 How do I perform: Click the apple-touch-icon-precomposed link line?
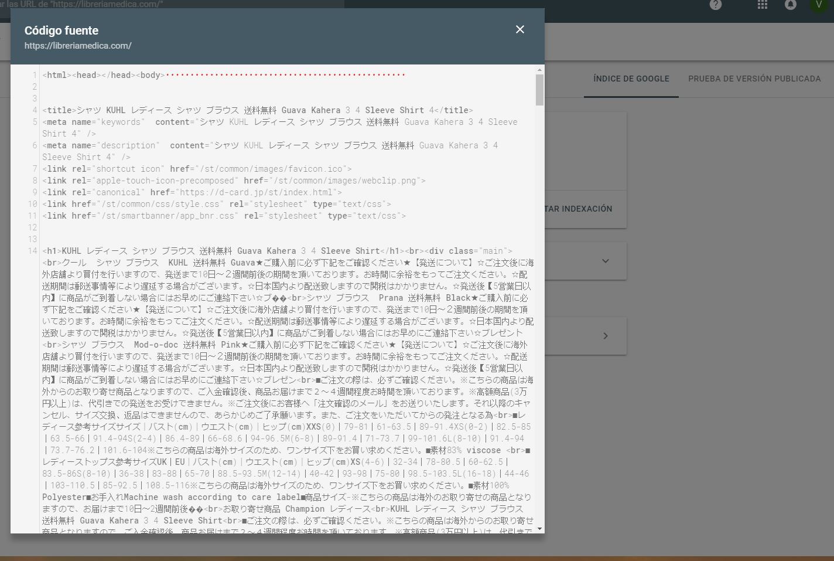pos(234,181)
